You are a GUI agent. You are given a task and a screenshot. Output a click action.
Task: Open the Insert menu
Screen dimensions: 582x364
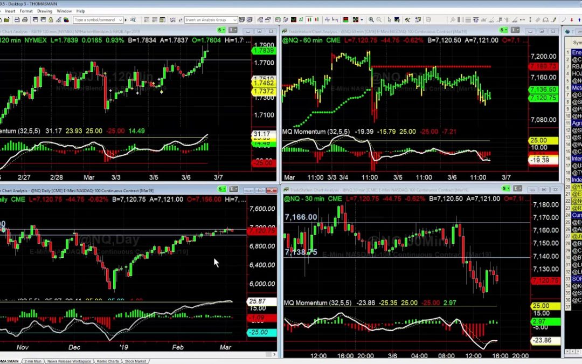click(10, 11)
